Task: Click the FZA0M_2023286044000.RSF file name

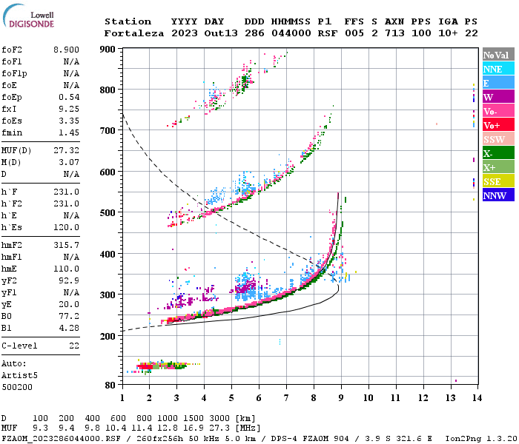Action: pyautogui.click(x=62, y=439)
